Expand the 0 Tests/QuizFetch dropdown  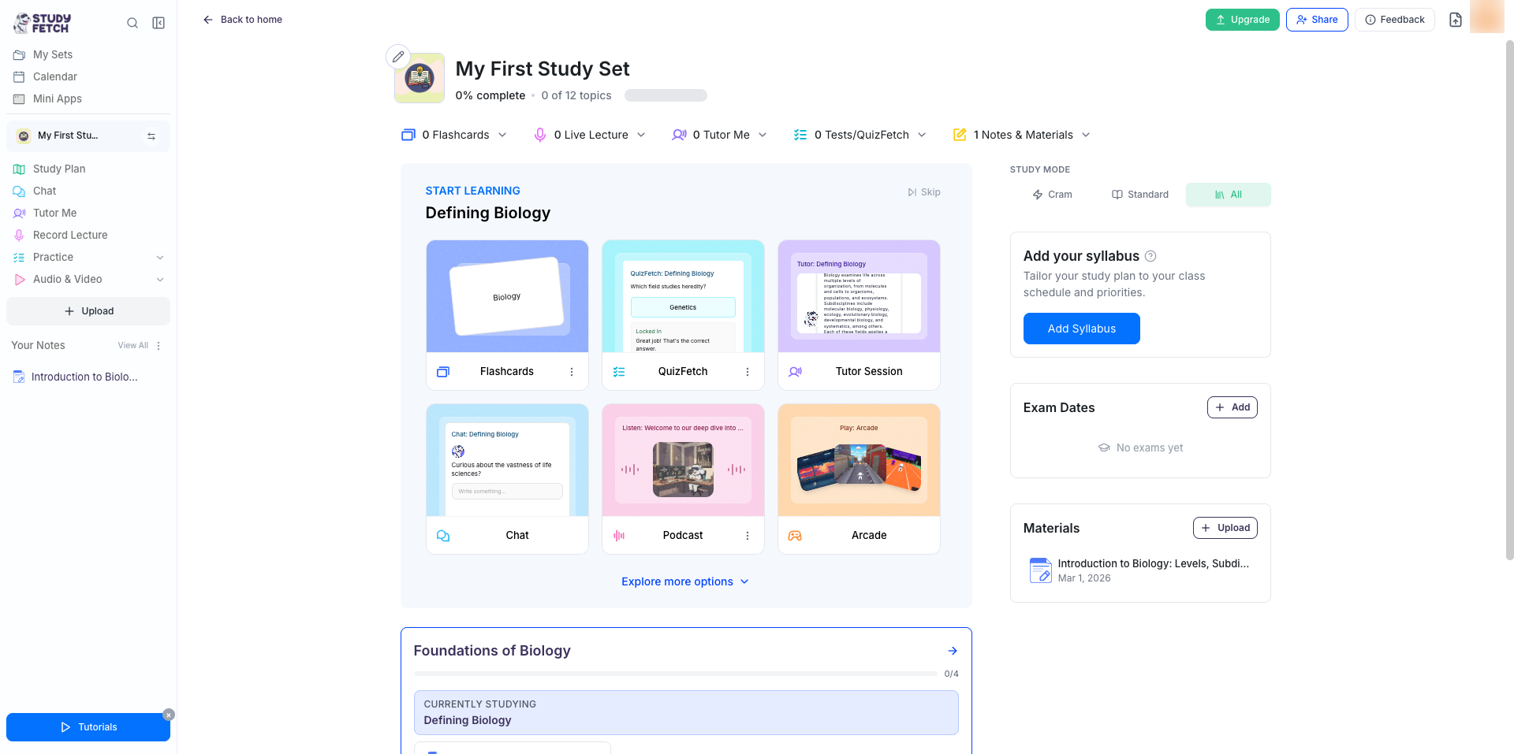tap(860, 135)
